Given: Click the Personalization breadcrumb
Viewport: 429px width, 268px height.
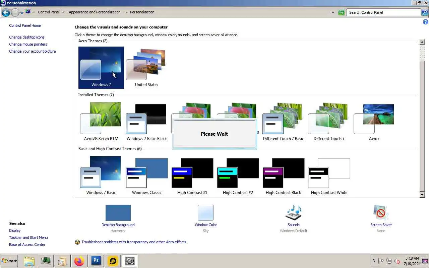Looking at the screenshot, I should (x=142, y=12).
